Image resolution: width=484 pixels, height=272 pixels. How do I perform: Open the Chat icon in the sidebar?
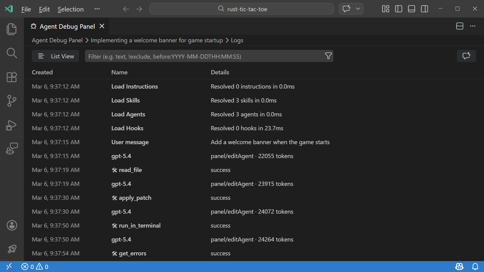[x=11, y=148]
